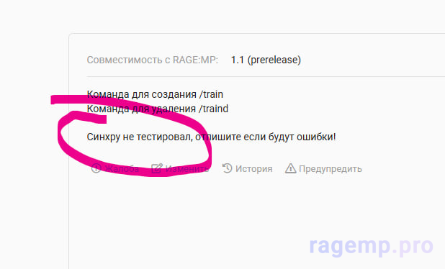The height and width of the screenshot is (269, 445).
Task: Select the line 'Команда для создания /train'
Action: coord(155,94)
